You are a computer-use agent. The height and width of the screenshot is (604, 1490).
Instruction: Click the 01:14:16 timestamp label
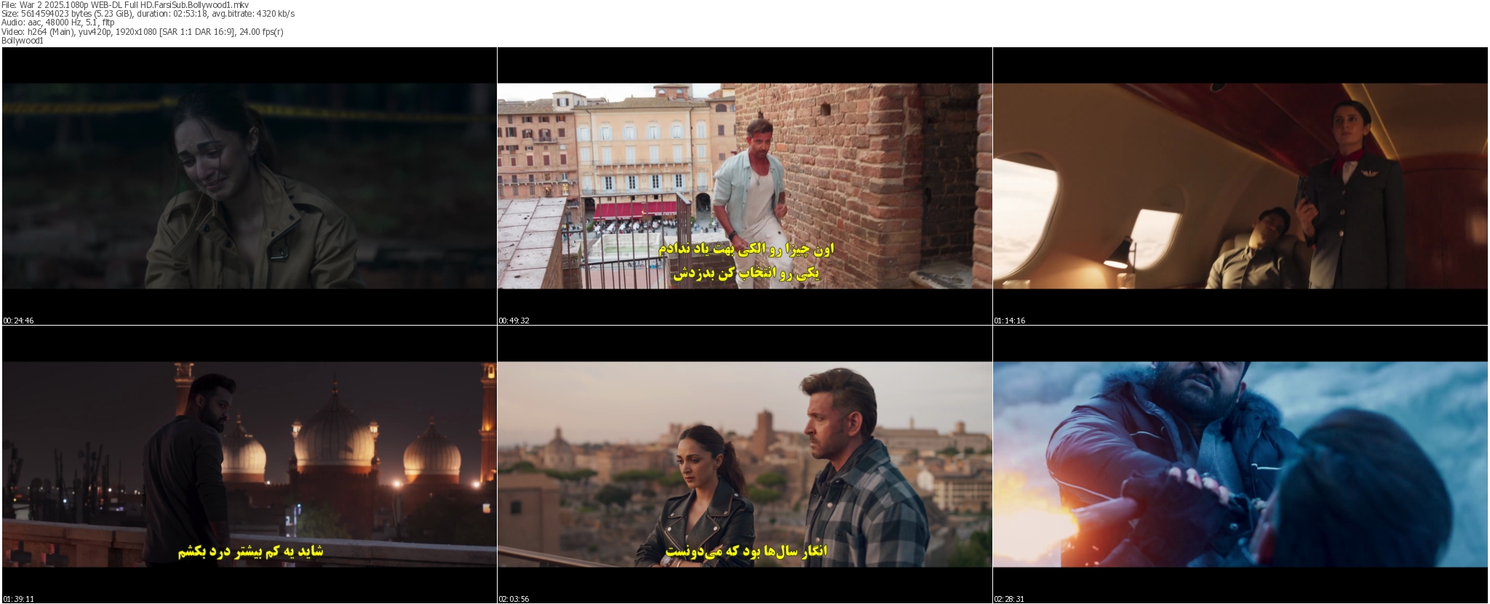[1009, 321]
